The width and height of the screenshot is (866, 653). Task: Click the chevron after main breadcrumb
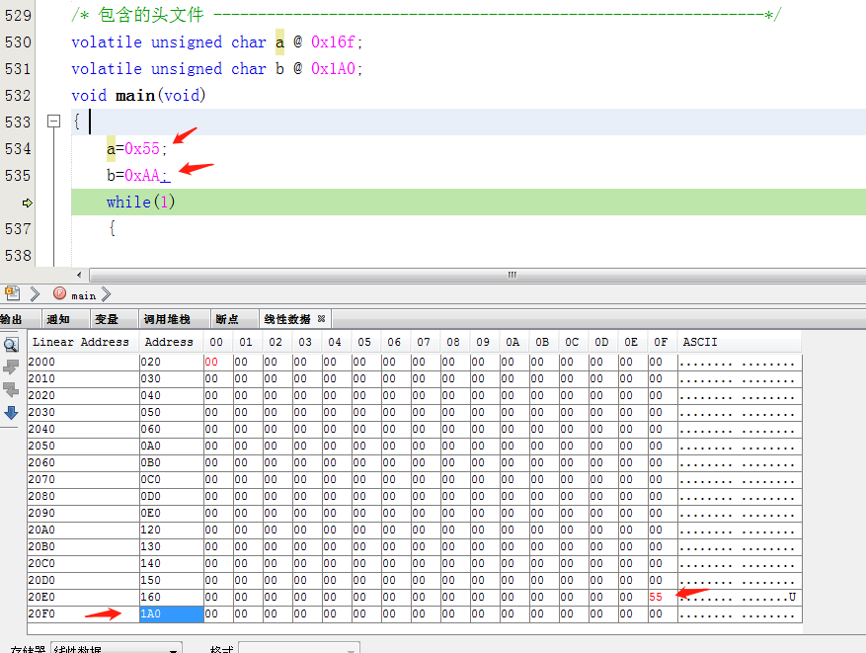tap(106, 294)
